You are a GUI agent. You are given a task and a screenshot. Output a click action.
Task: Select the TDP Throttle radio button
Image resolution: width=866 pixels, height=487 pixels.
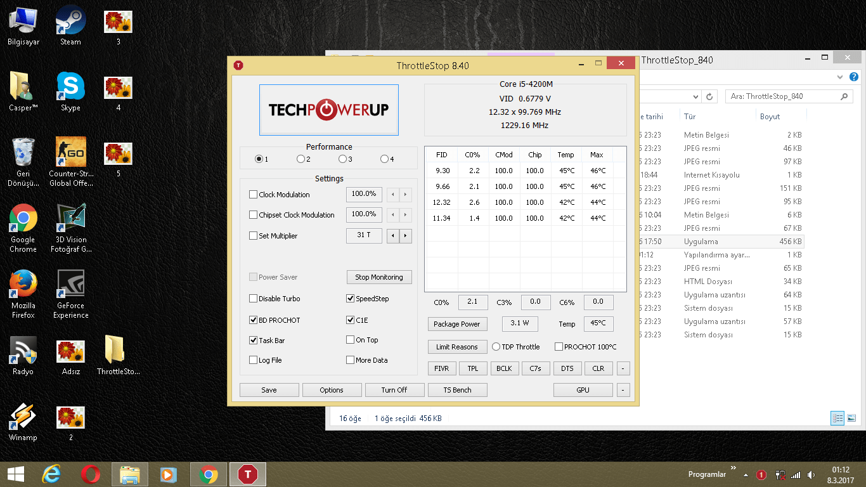click(496, 347)
